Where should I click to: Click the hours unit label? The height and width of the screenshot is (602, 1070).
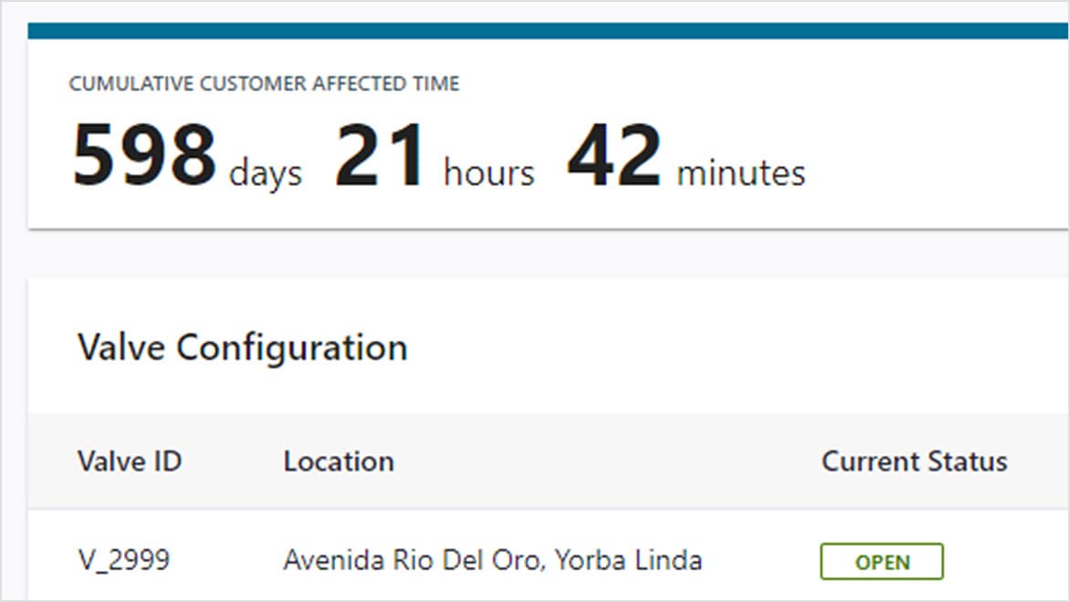pyautogui.click(x=488, y=172)
